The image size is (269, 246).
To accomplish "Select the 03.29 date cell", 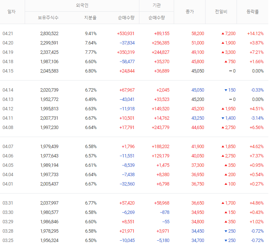I will 8,222.
